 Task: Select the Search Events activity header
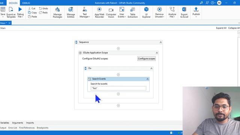coord(118,79)
